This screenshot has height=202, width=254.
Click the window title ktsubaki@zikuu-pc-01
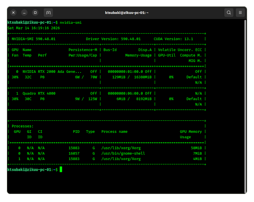pyautogui.click(x=127, y=13)
